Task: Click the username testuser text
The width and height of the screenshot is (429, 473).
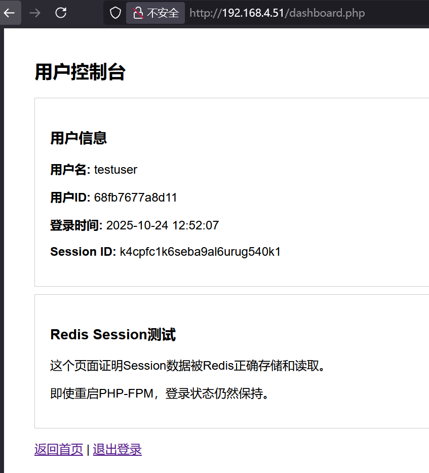Action: (x=115, y=170)
